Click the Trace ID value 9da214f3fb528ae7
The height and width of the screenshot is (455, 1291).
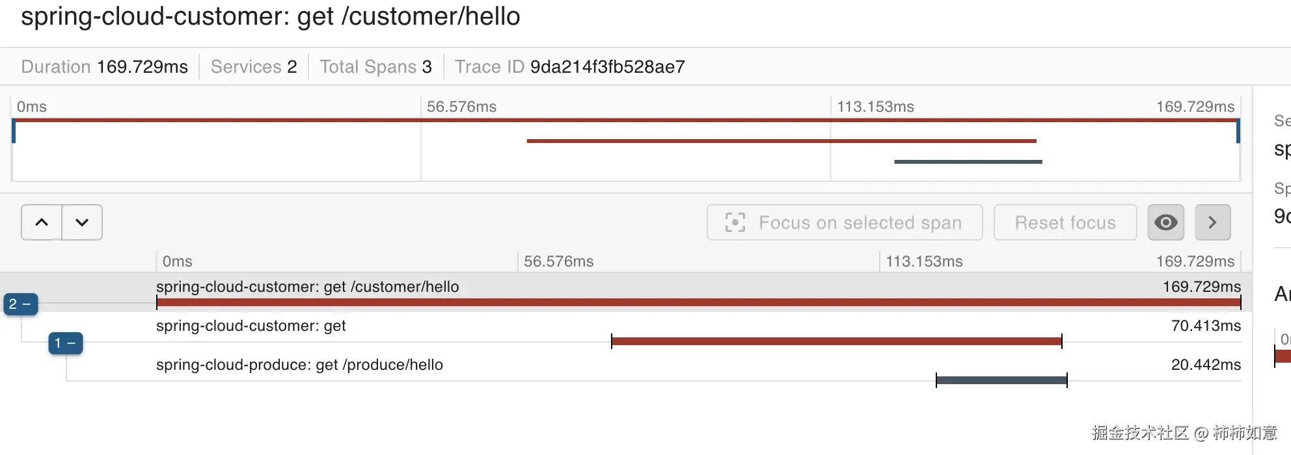pyautogui.click(x=607, y=67)
